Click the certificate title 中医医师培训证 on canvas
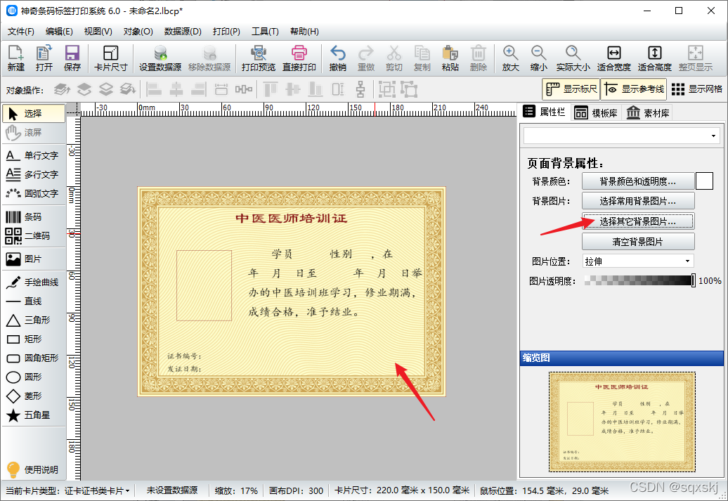Screen dimensions: 728x501 [x=291, y=219]
